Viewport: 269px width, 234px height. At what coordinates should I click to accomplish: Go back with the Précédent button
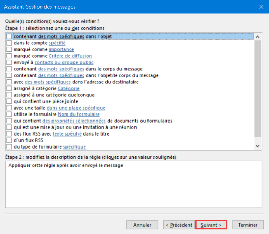pos(179,225)
